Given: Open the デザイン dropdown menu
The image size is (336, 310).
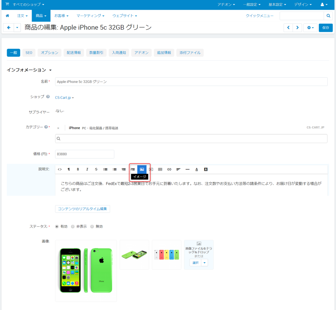Looking at the screenshot, I should (303, 4).
